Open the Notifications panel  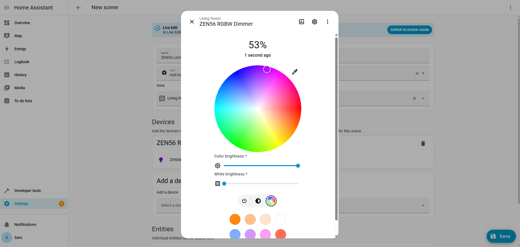pos(34,224)
